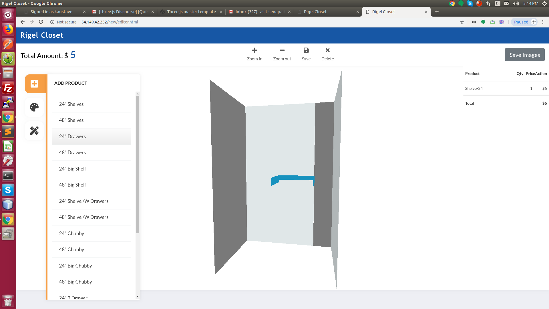Open the system sound volume indicator
The image size is (549, 309).
pos(516,3)
